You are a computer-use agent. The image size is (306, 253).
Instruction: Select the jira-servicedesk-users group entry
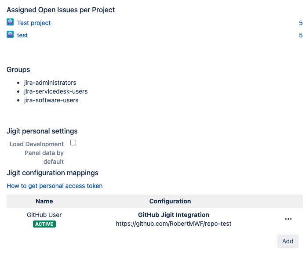pos(56,91)
